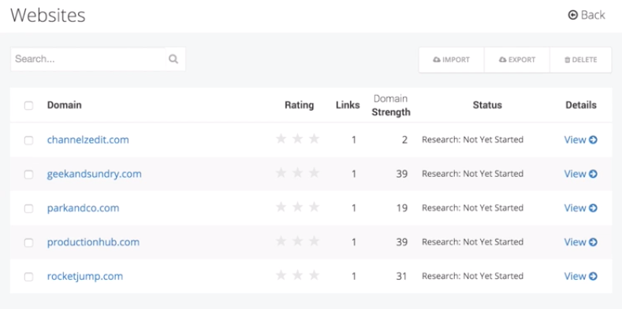Screen dimensions: 622x309
Task: Sort by the Domain Strength column header
Action: pyautogui.click(x=391, y=105)
